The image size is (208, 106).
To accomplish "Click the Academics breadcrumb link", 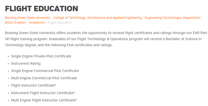I will (37, 22).
